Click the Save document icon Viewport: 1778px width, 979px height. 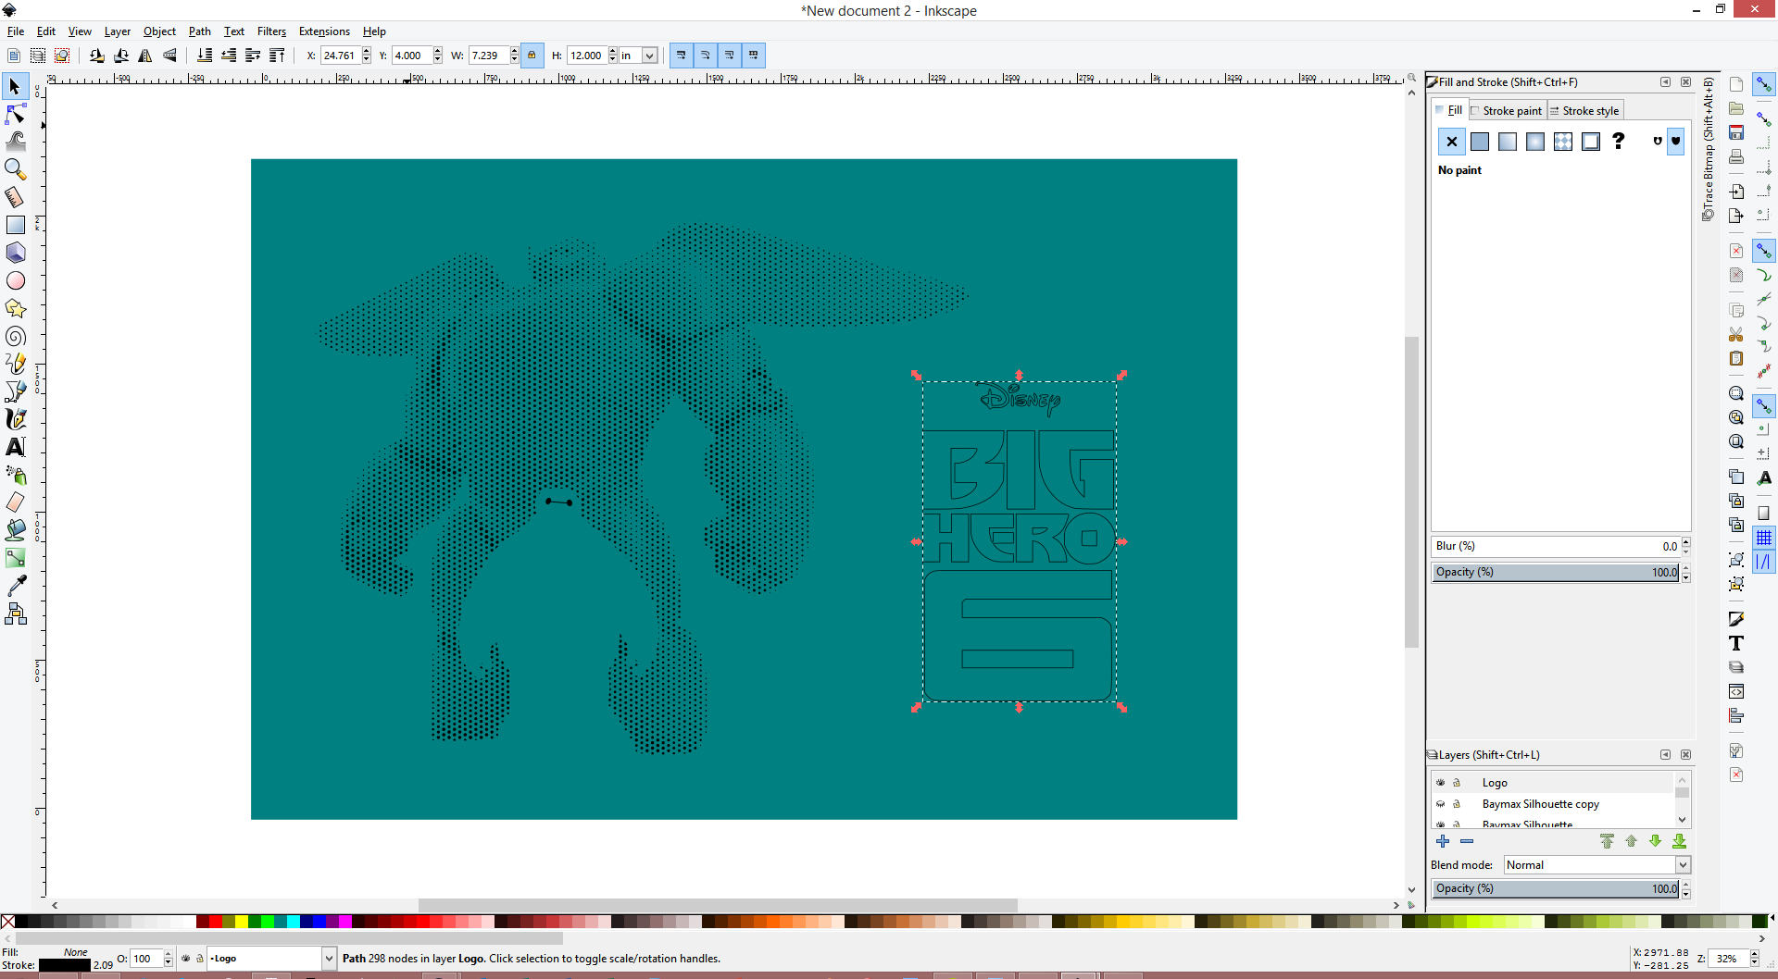tap(1736, 132)
